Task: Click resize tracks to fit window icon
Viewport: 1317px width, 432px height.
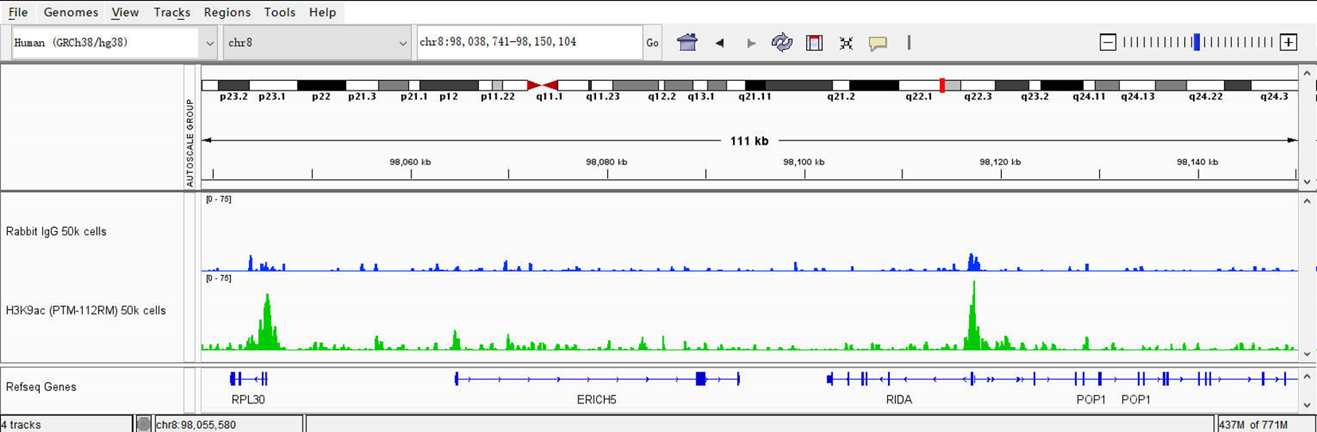Action: [846, 43]
